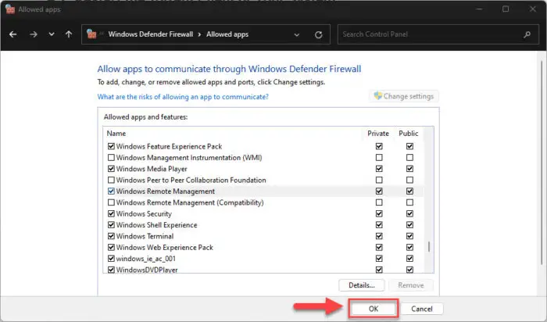
Task: Click the firewall icon in address bar
Action: [x=91, y=34]
